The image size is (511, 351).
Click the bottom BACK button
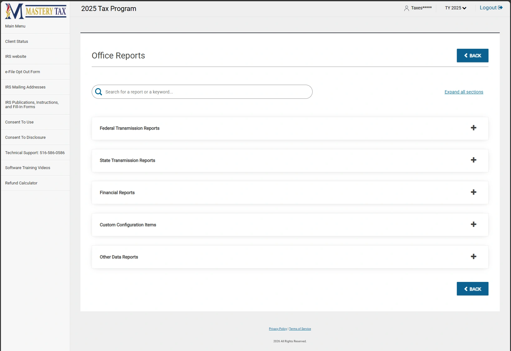pyautogui.click(x=473, y=289)
